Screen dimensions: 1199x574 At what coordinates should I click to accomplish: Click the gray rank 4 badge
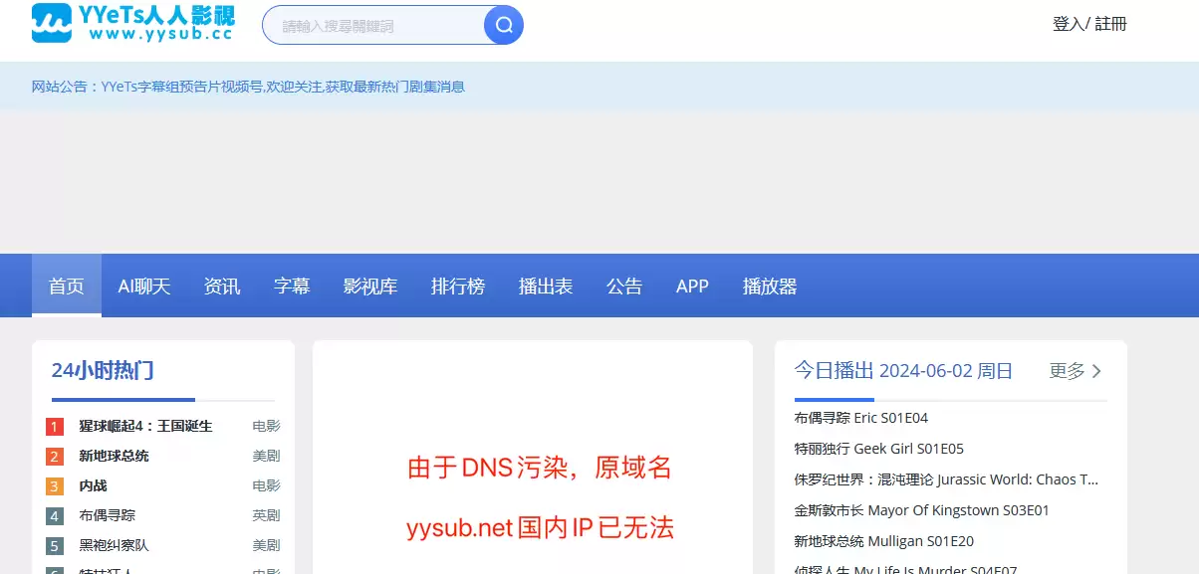(55, 516)
